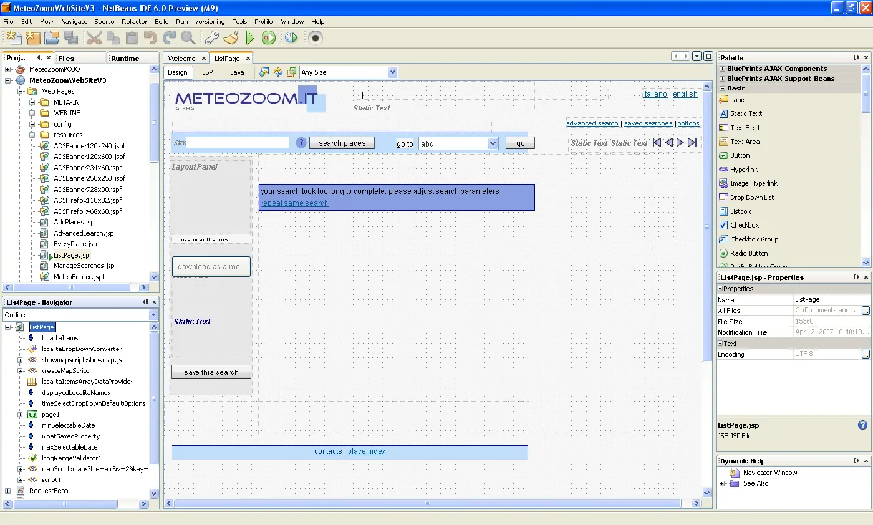Click the Refresh designer icon

278,72
